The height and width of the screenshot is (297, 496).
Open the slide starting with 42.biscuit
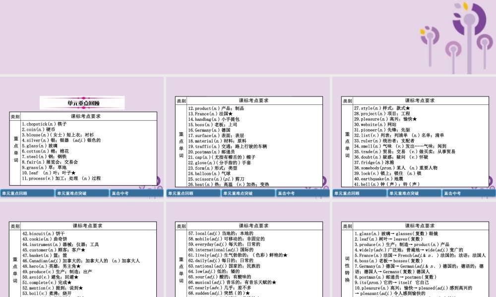(x=82, y=249)
